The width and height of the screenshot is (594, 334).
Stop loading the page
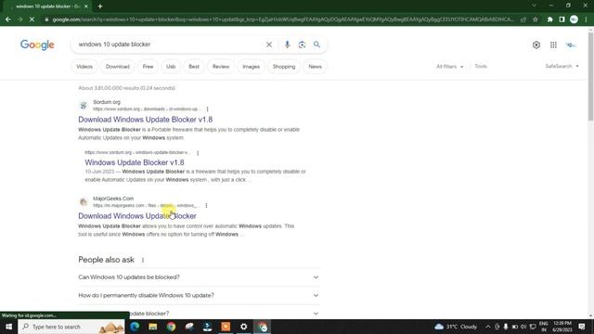(32, 19)
